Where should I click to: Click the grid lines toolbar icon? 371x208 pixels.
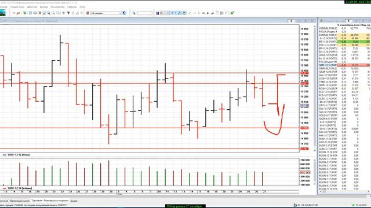click(221, 13)
